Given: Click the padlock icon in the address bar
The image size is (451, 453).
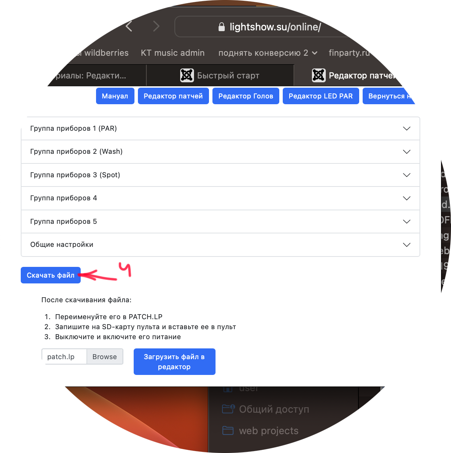Looking at the screenshot, I should (221, 27).
